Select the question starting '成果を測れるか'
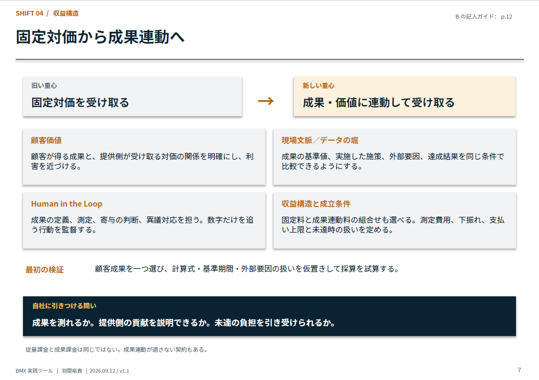The height and width of the screenshot is (380, 539). [183, 323]
